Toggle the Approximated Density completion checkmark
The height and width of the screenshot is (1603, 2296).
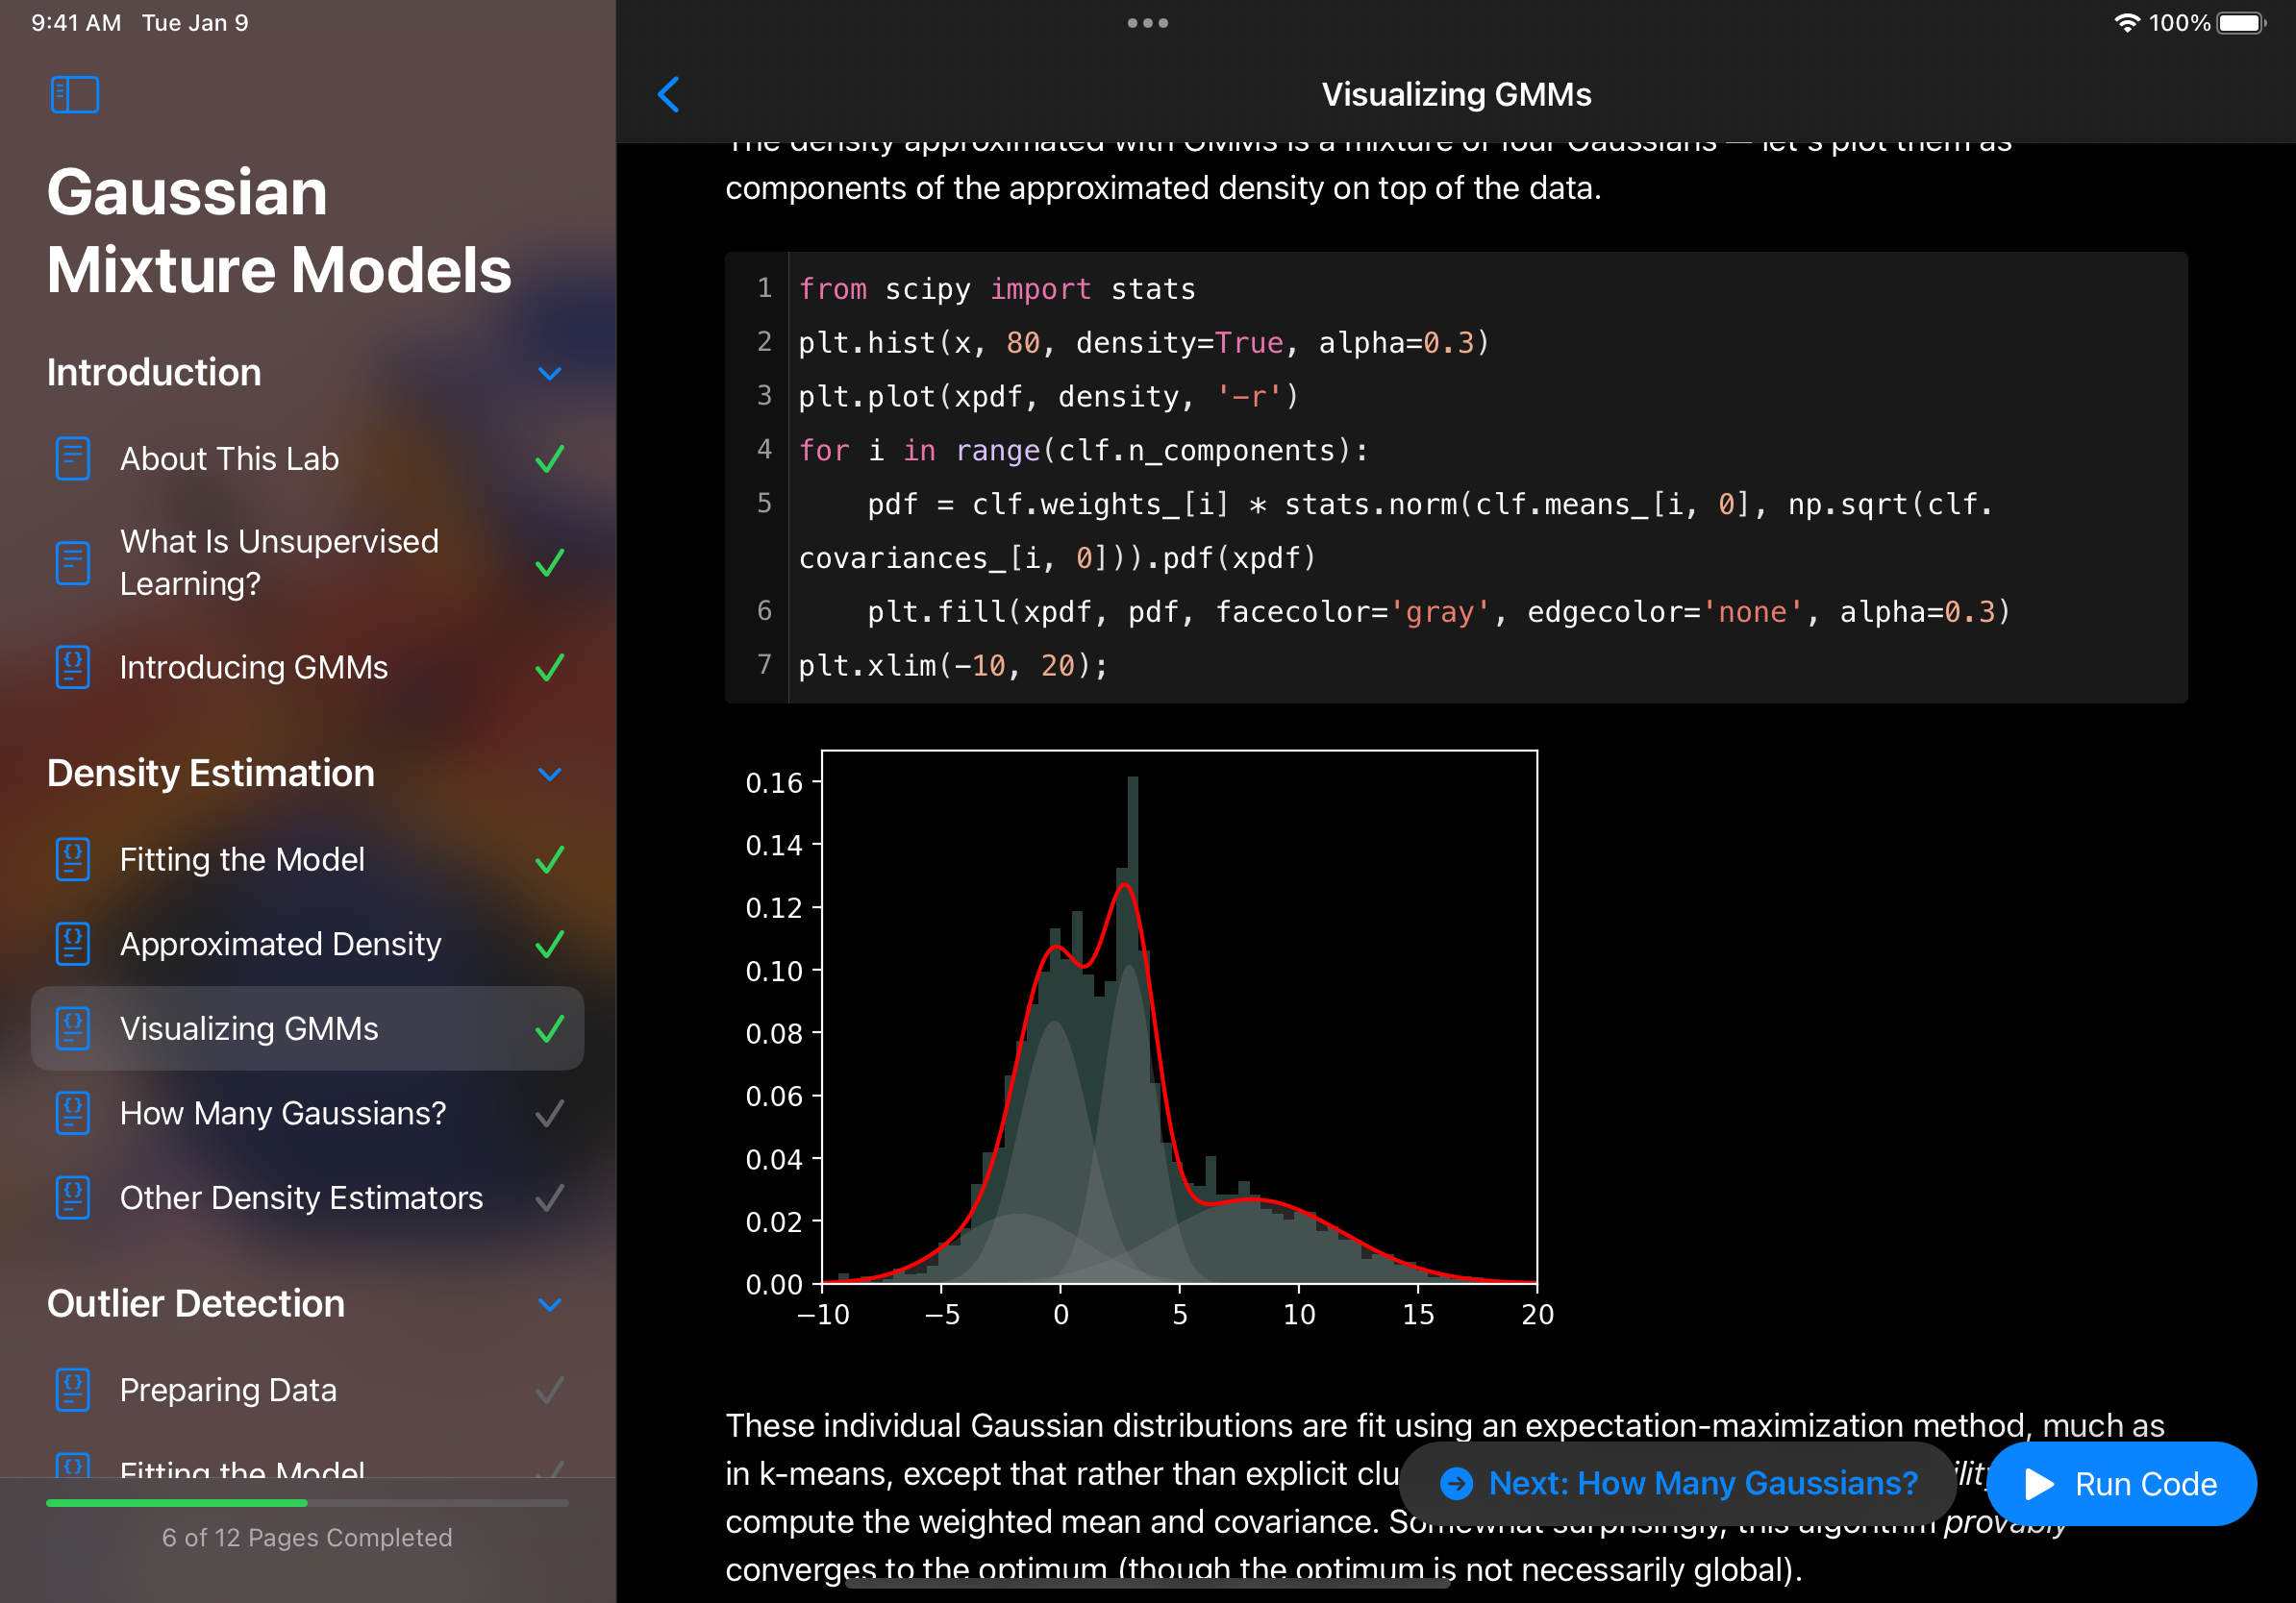pyautogui.click(x=549, y=945)
